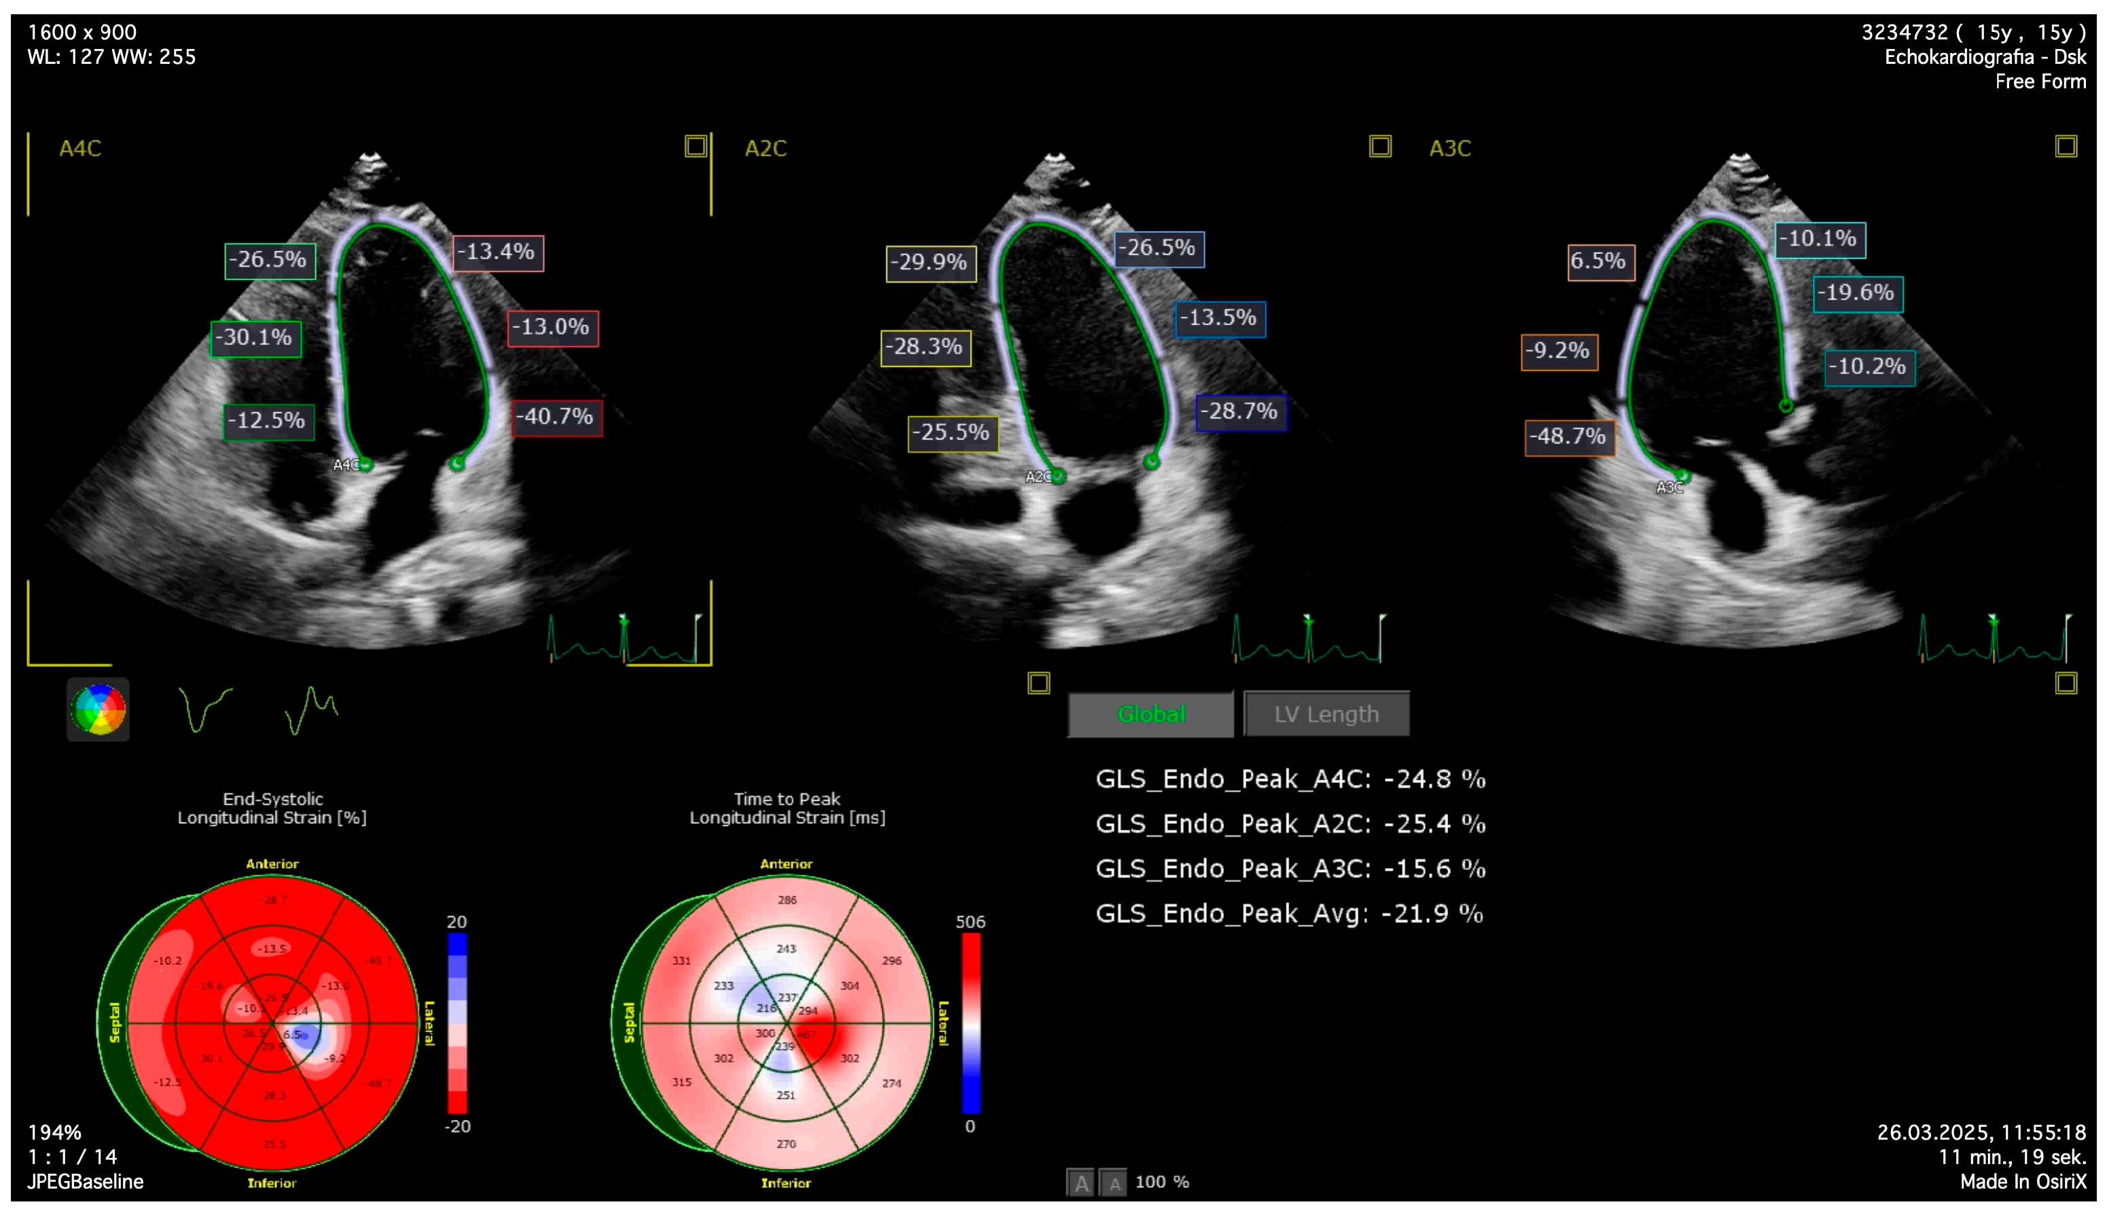The height and width of the screenshot is (1213, 2107).
Task: Click the larger font 'A' button
Action: click(1081, 1182)
